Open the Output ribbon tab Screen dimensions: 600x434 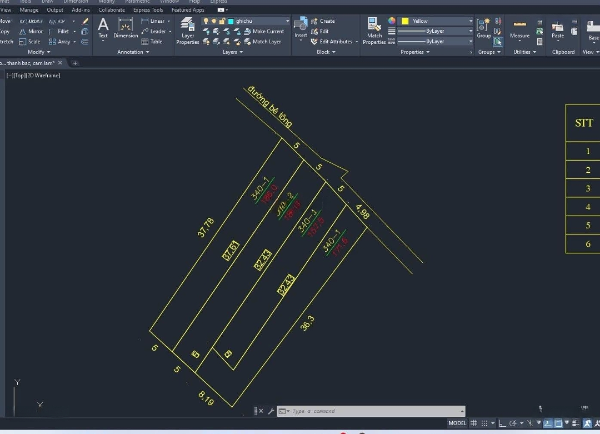click(x=55, y=10)
